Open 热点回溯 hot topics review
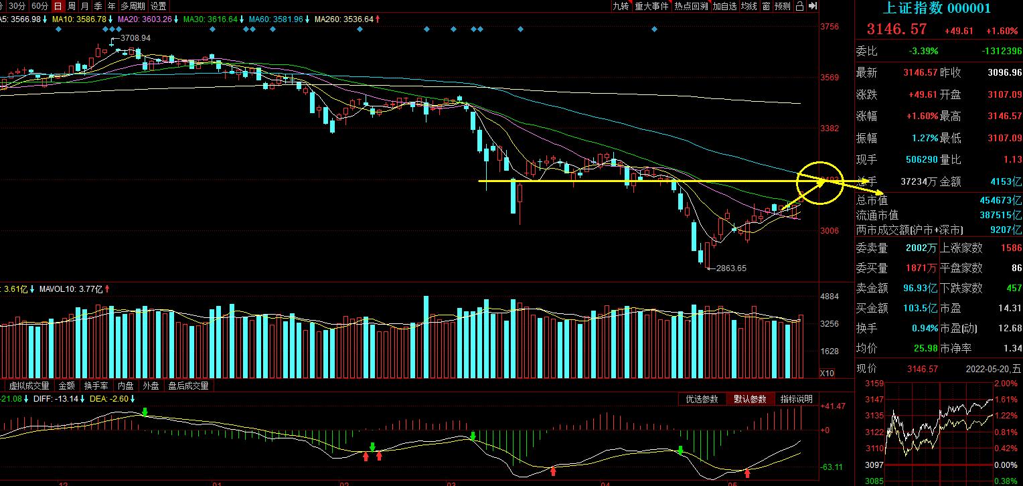Screen dimensions: 1023x486 (691, 6)
